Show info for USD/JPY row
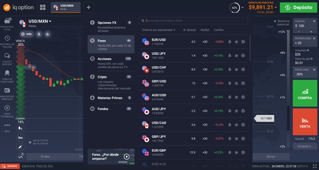The height and width of the screenshot is (170, 319). [243, 55]
